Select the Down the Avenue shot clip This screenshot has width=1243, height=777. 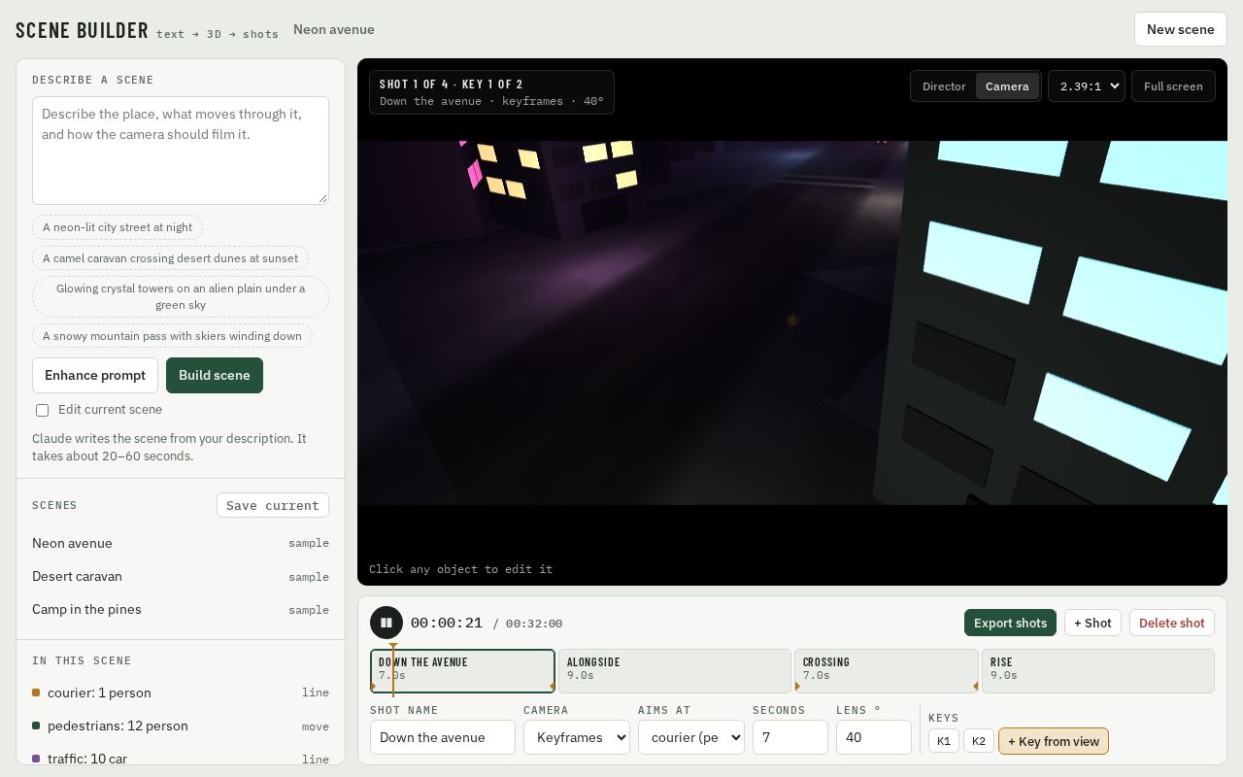pyautogui.click(x=462, y=671)
